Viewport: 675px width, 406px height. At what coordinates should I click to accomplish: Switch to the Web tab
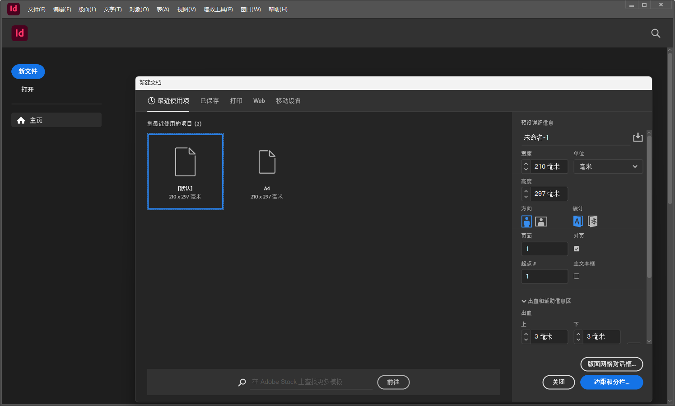coord(259,101)
